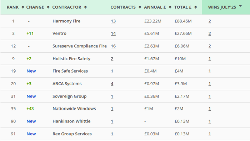Click the Total £ sort arrows

click(x=196, y=7)
